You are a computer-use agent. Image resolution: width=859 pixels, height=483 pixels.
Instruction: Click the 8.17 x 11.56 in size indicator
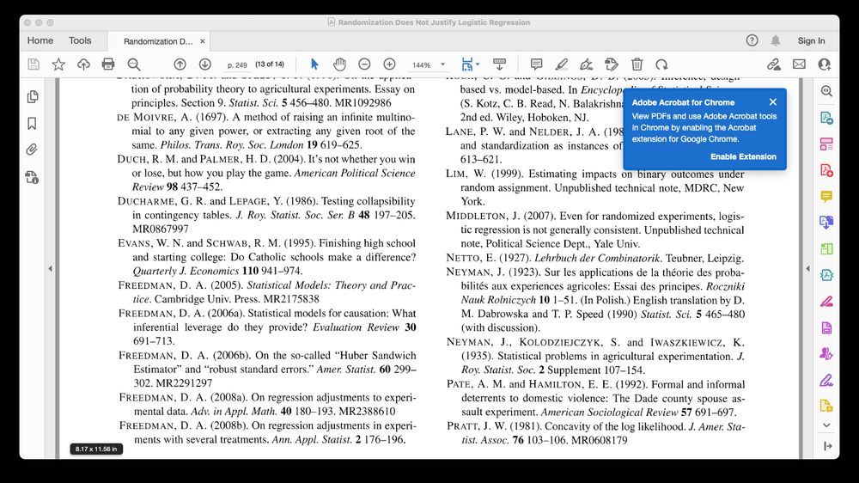96,449
